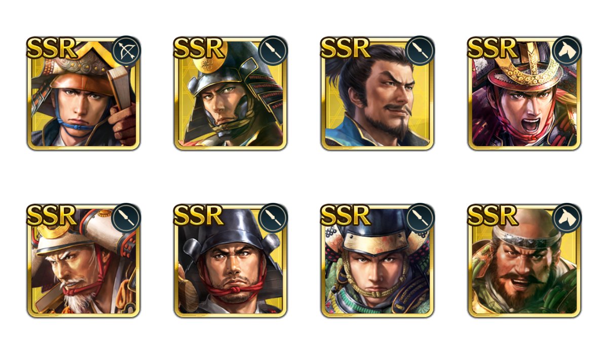Click the SSR label on the white-bearded elder card

tap(51, 216)
